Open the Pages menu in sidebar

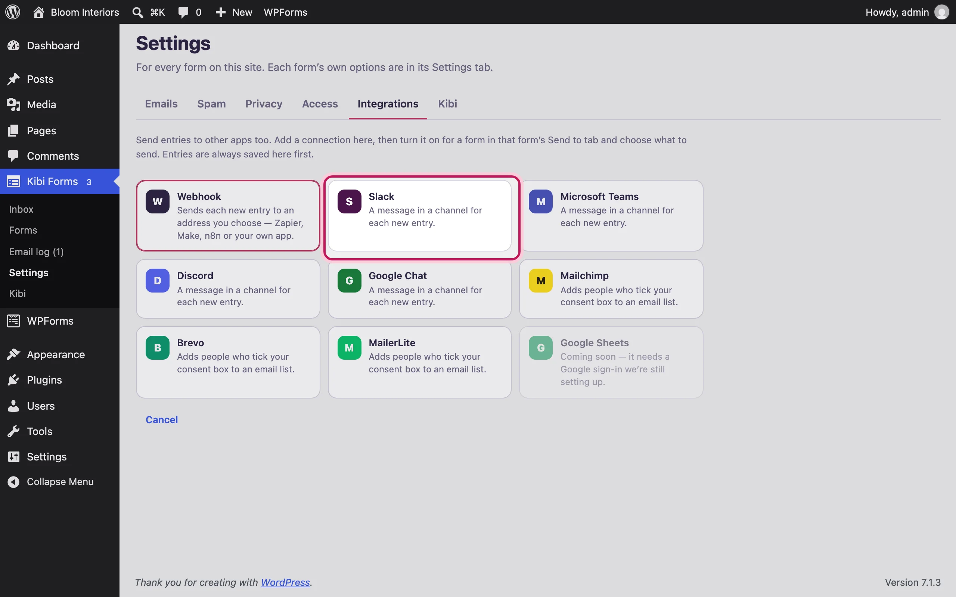pos(60,130)
